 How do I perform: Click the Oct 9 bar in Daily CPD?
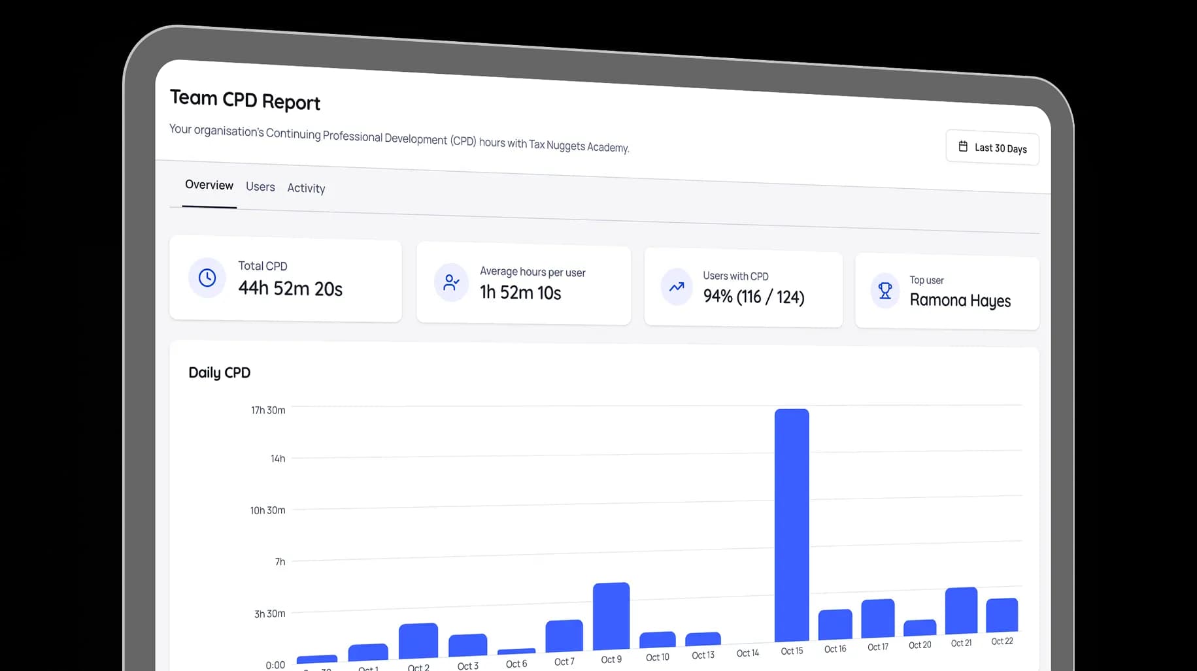point(611,616)
